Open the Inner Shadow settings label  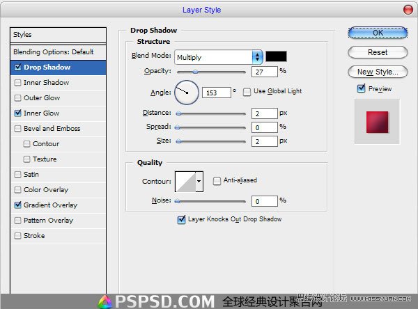point(46,83)
